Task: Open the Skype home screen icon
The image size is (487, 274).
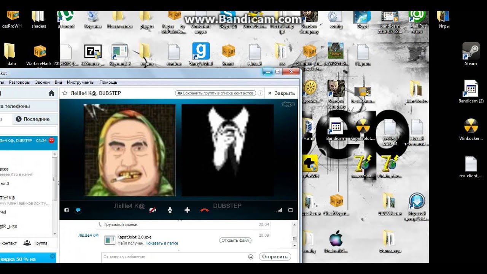Action: pyautogui.click(x=51, y=93)
